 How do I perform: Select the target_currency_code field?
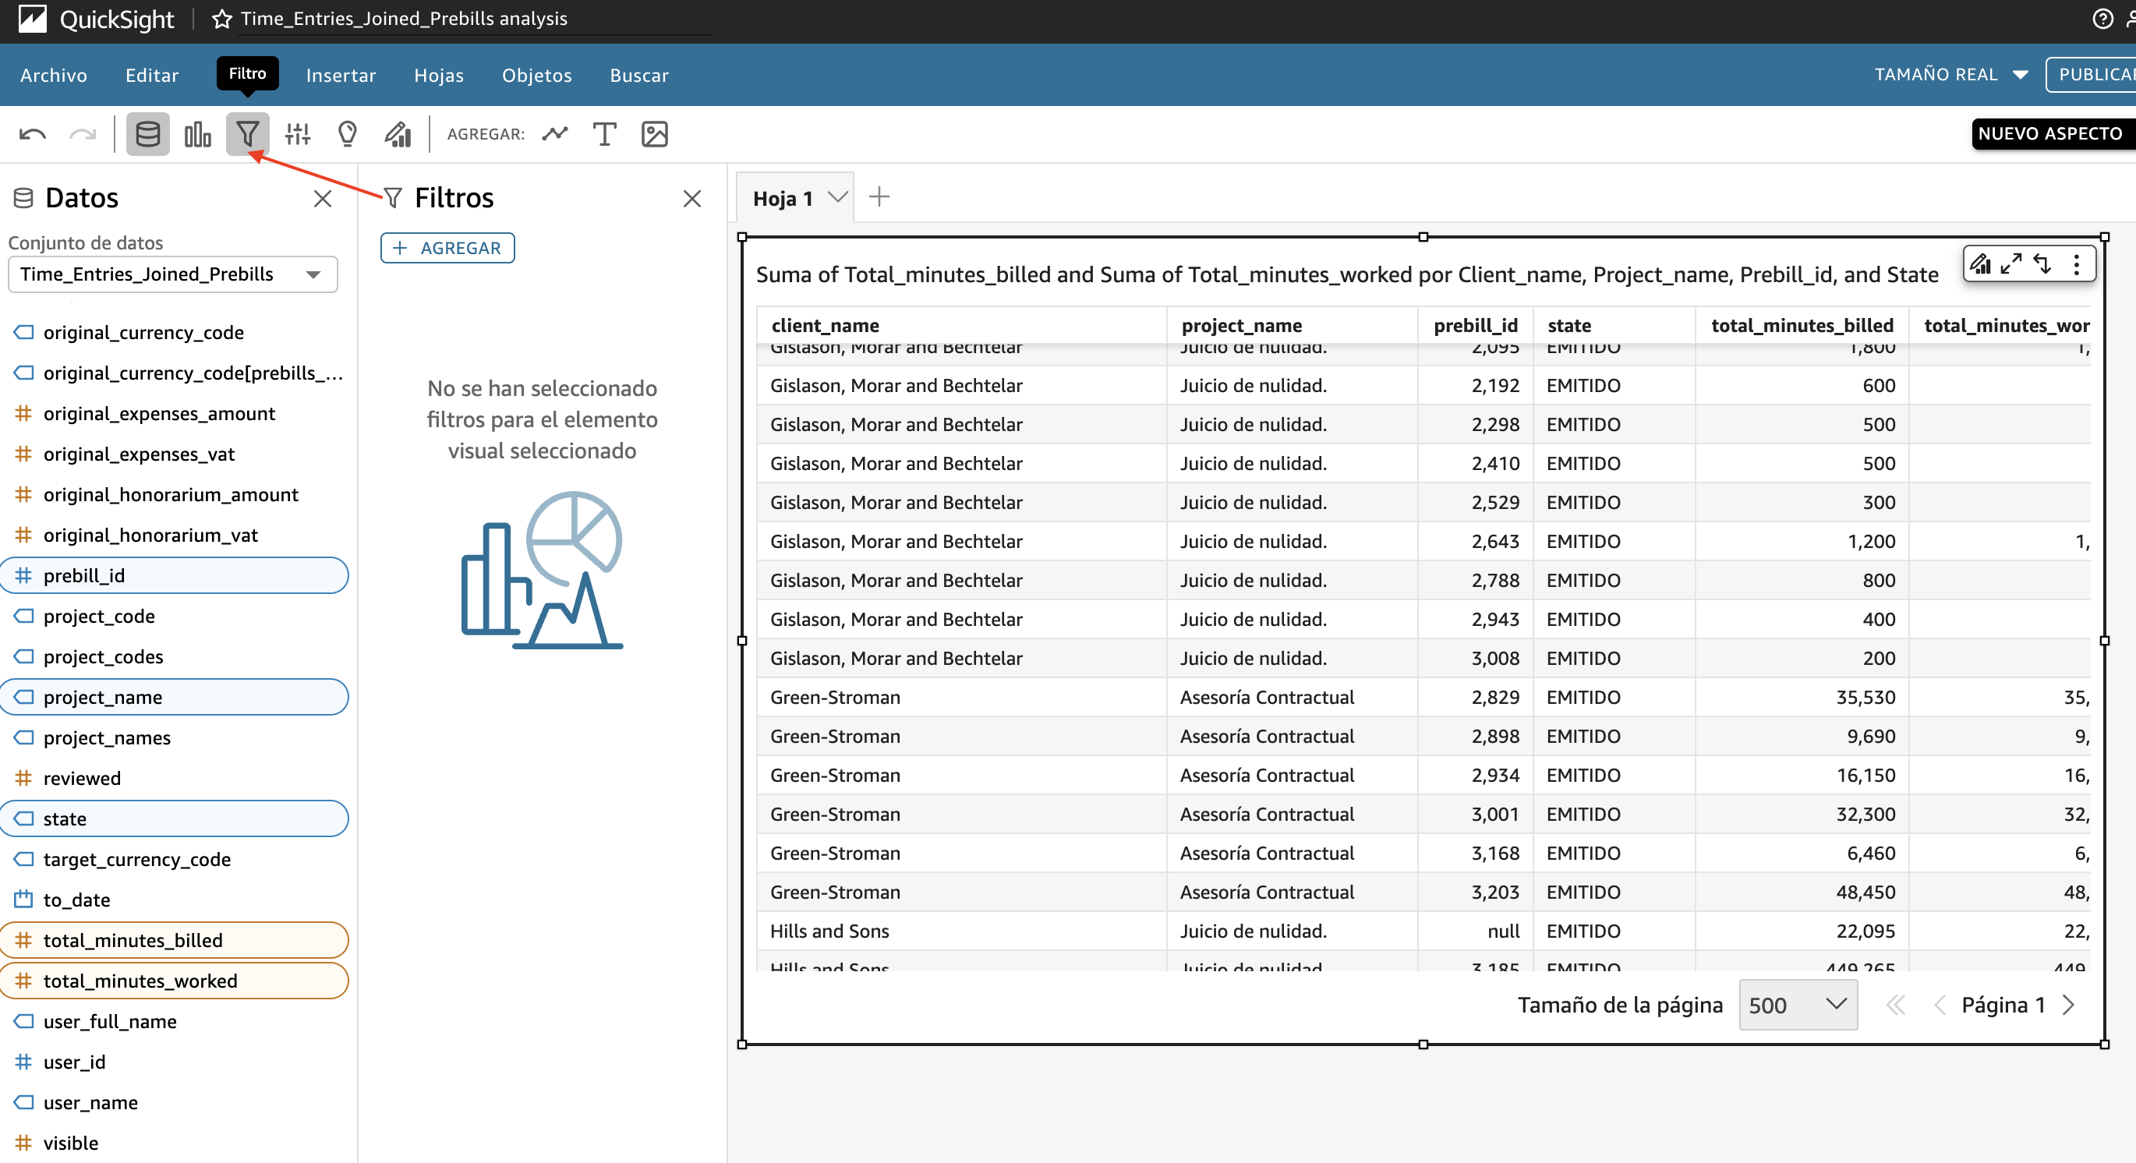tap(174, 860)
